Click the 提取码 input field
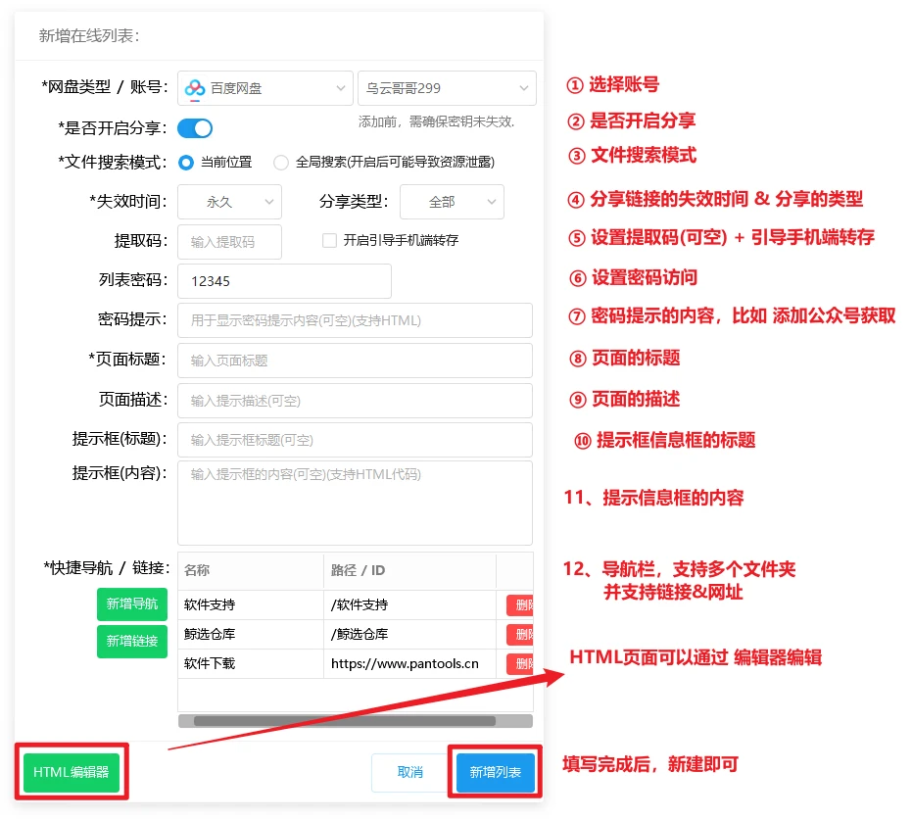This screenshot has height=820, width=912. pyautogui.click(x=229, y=242)
